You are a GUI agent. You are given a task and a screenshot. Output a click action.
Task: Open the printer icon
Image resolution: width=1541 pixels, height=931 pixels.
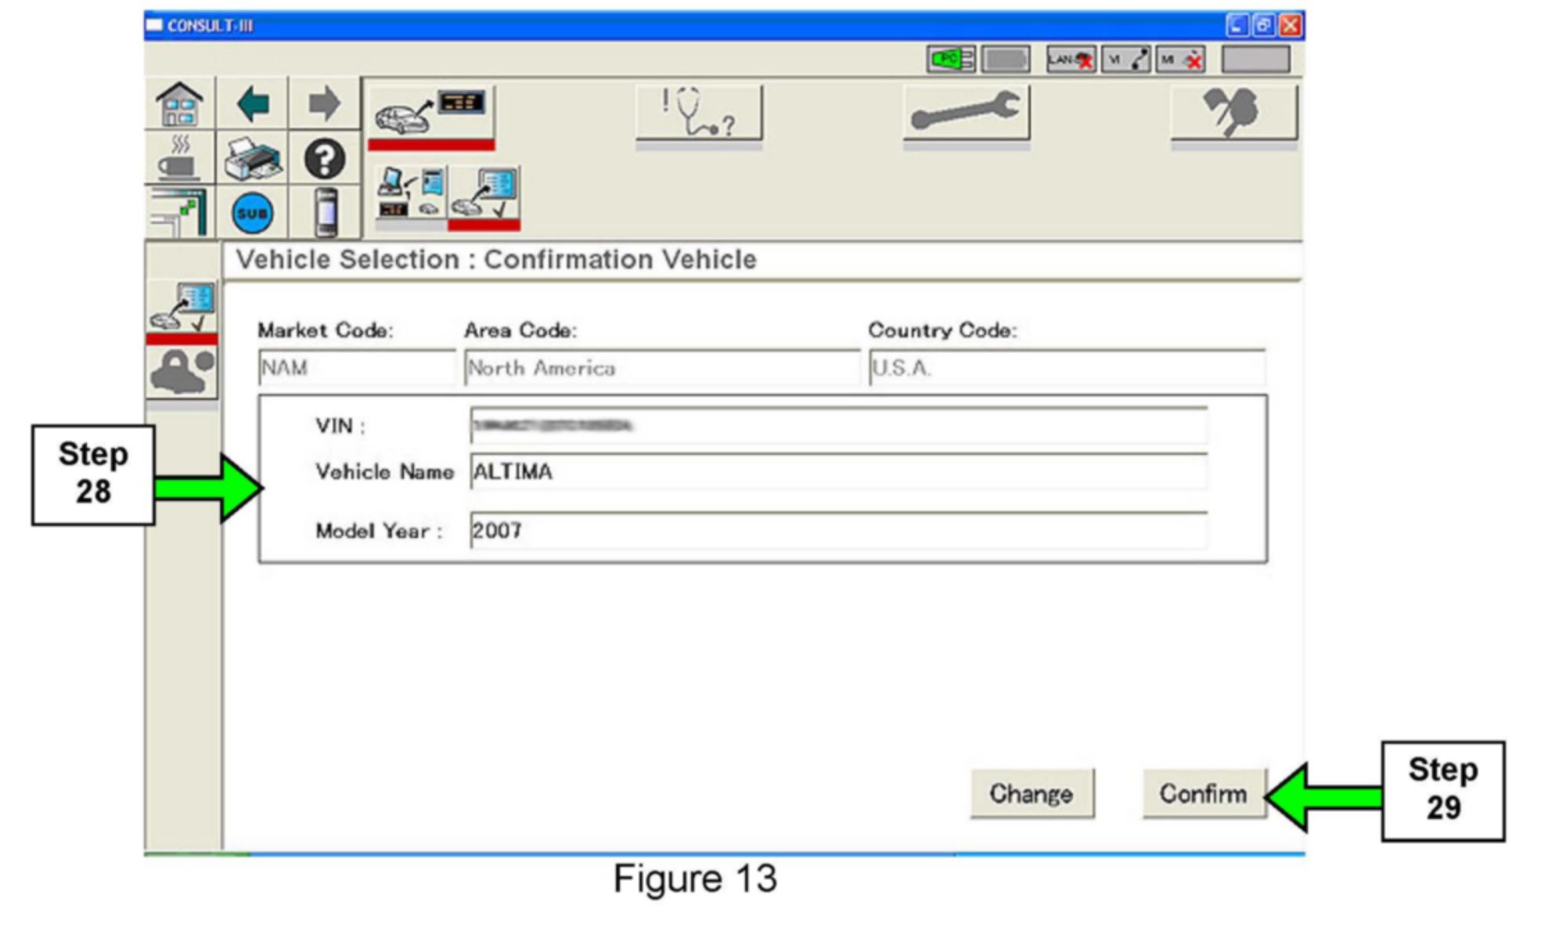coord(253,158)
